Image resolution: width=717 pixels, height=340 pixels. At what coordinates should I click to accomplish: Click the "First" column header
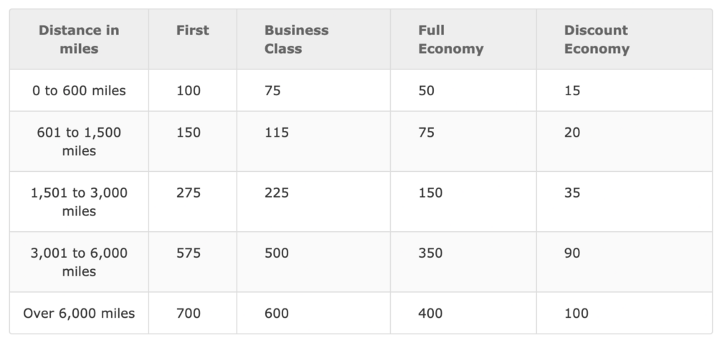192,30
